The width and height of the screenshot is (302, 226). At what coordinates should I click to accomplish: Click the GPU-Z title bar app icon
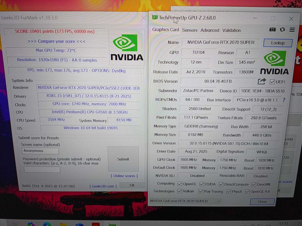click(155, 17)
